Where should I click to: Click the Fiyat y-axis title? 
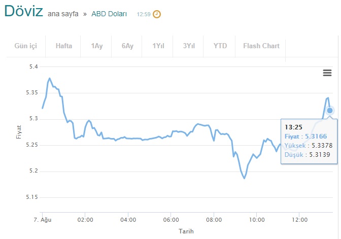19,132
